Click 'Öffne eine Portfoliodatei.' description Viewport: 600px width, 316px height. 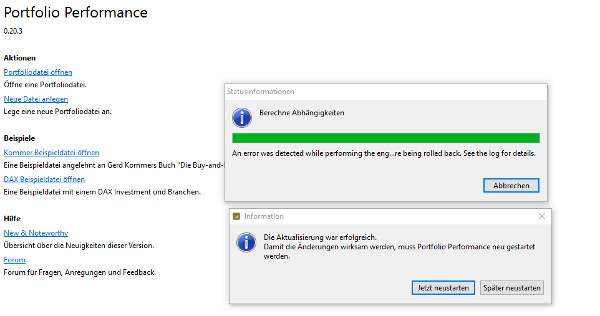(x=45, y=85)
